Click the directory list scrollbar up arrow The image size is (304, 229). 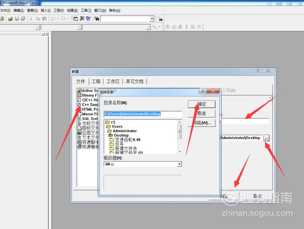[x=180, y=122]
